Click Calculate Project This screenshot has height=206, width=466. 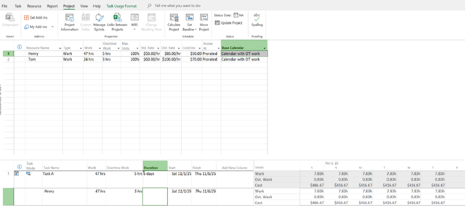[x=173, y=22]
